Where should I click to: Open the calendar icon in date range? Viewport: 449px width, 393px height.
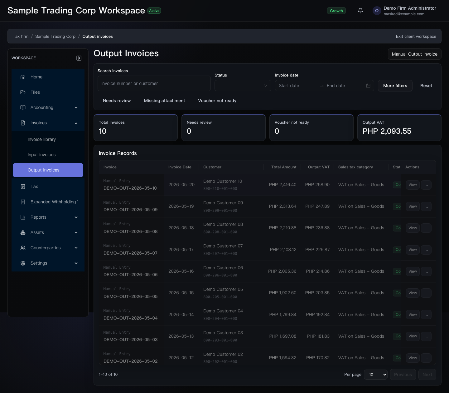tap(368, 86)
